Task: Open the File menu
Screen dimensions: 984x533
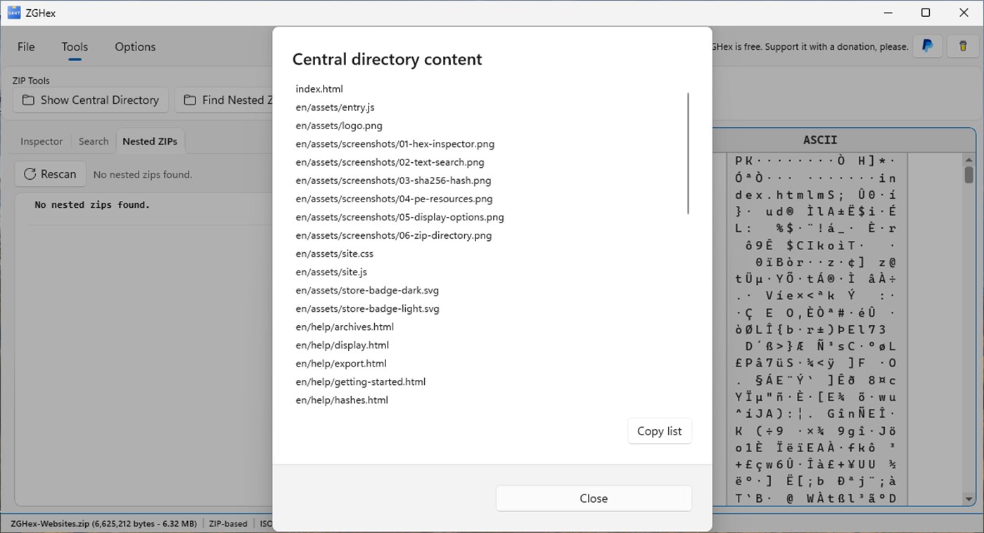Action: point(26,47)
